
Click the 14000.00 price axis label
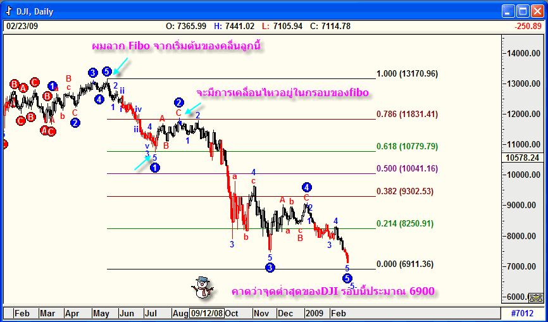(x=523, y=53)
